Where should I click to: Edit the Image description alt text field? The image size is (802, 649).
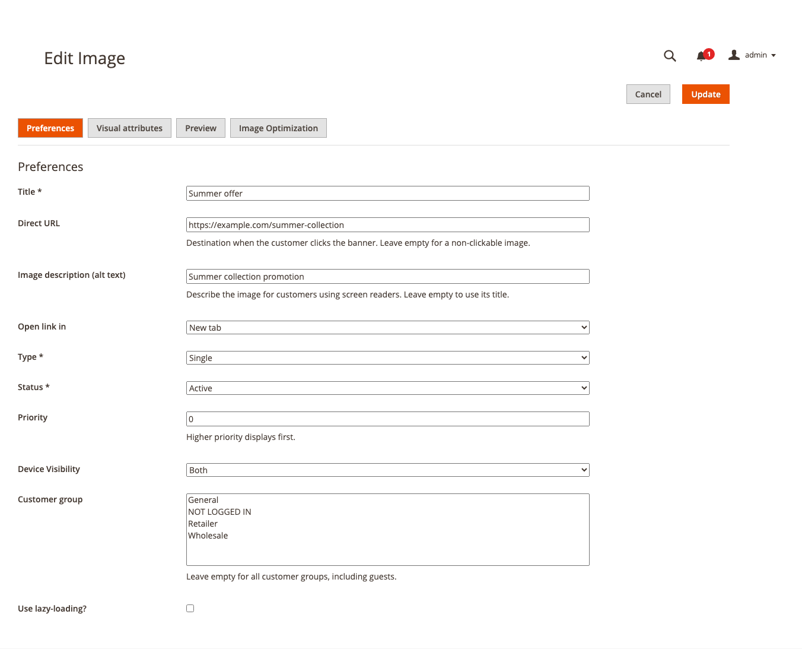(x=388, y=277)
